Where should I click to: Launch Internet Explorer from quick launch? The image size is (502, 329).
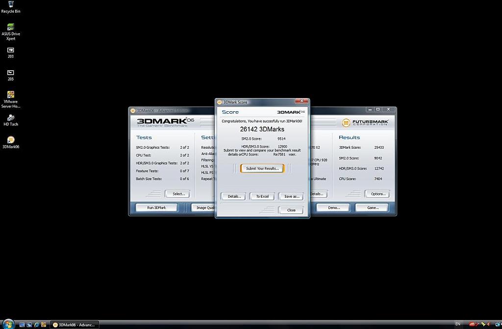coord(36,325)
